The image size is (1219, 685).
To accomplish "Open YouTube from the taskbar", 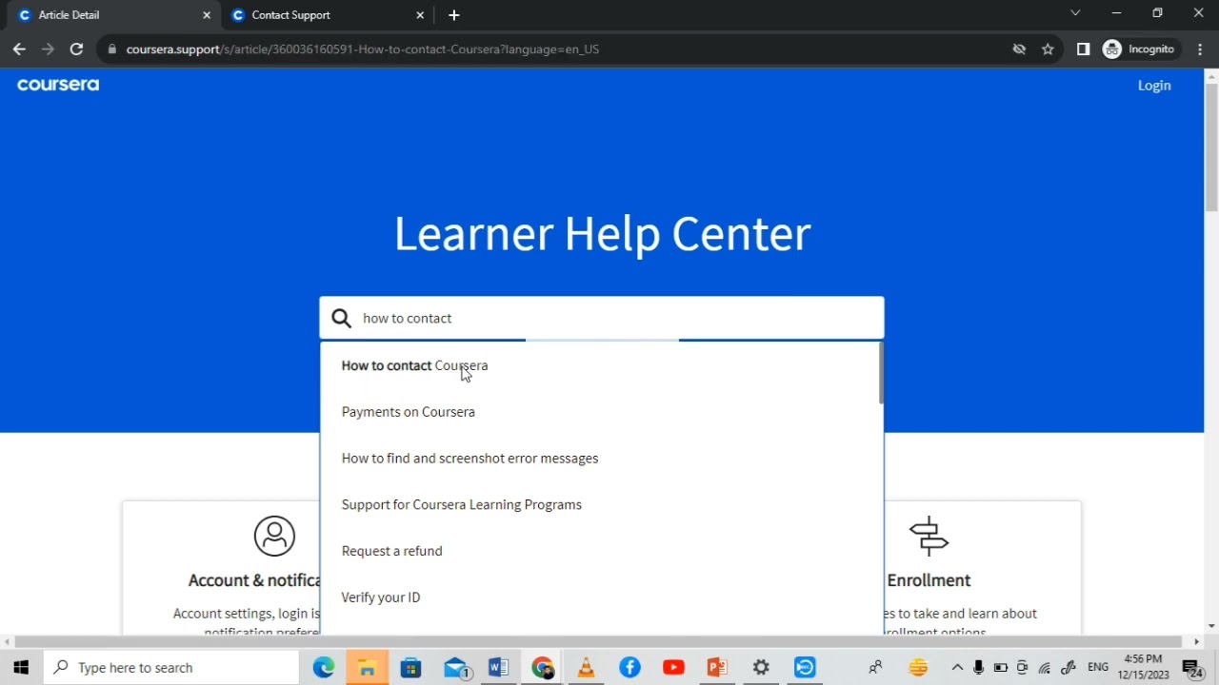I will point(673,668).
